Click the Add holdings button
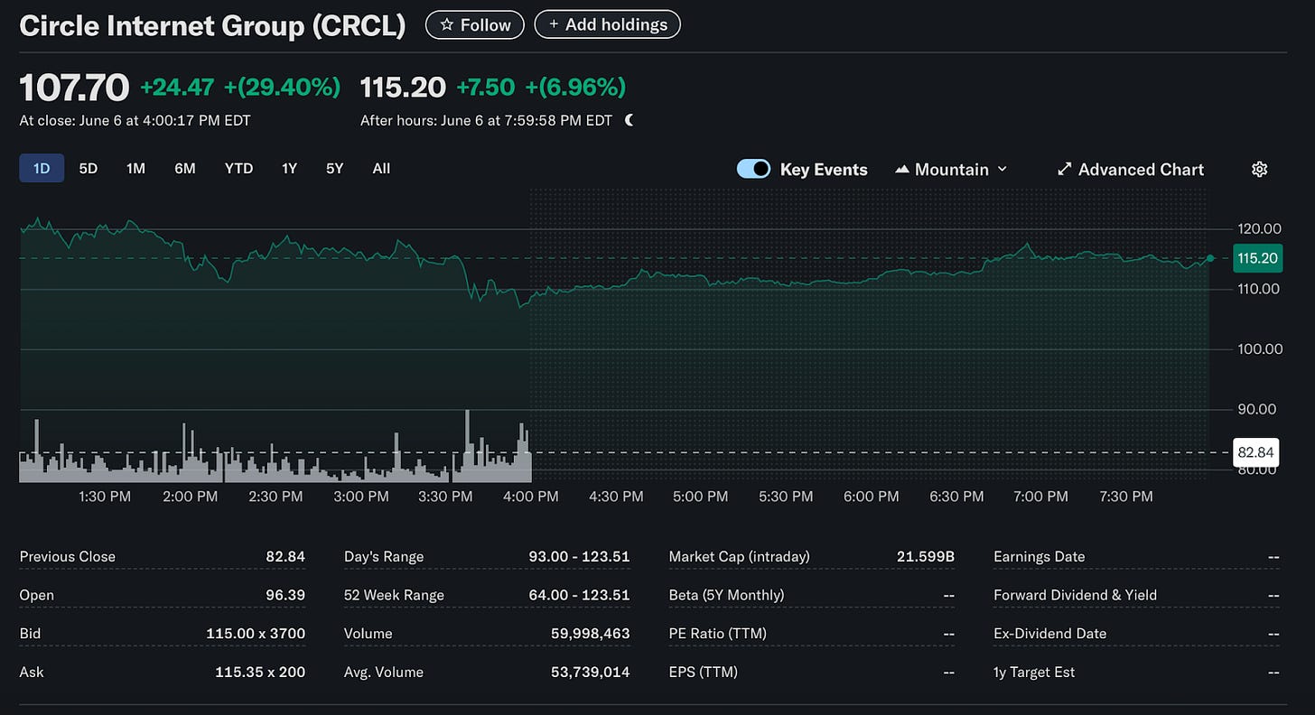 click(607, 25)
